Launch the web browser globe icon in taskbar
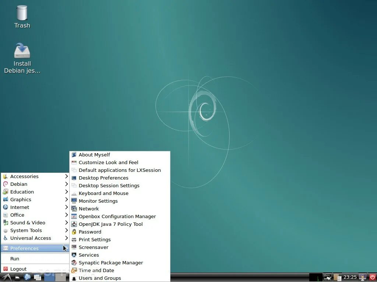377x282 pixels. point(27,278)
